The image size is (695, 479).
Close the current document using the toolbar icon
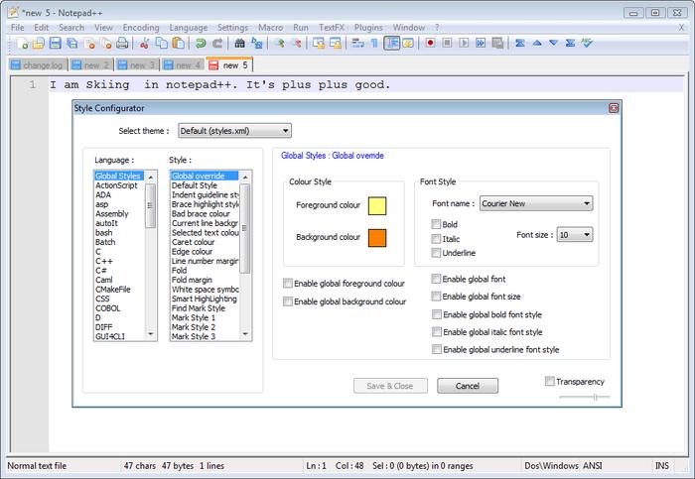[x=89, y=43]
